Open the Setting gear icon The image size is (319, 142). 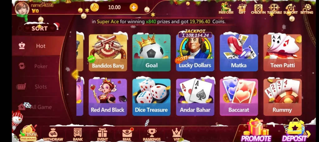(307, 8)
